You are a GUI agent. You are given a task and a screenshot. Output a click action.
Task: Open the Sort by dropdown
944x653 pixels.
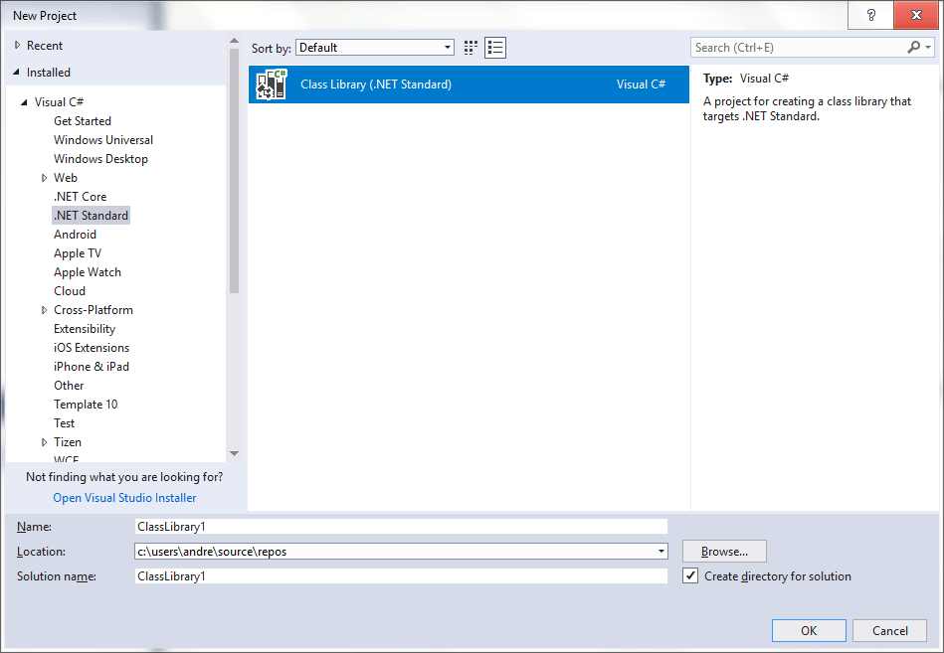446,47
